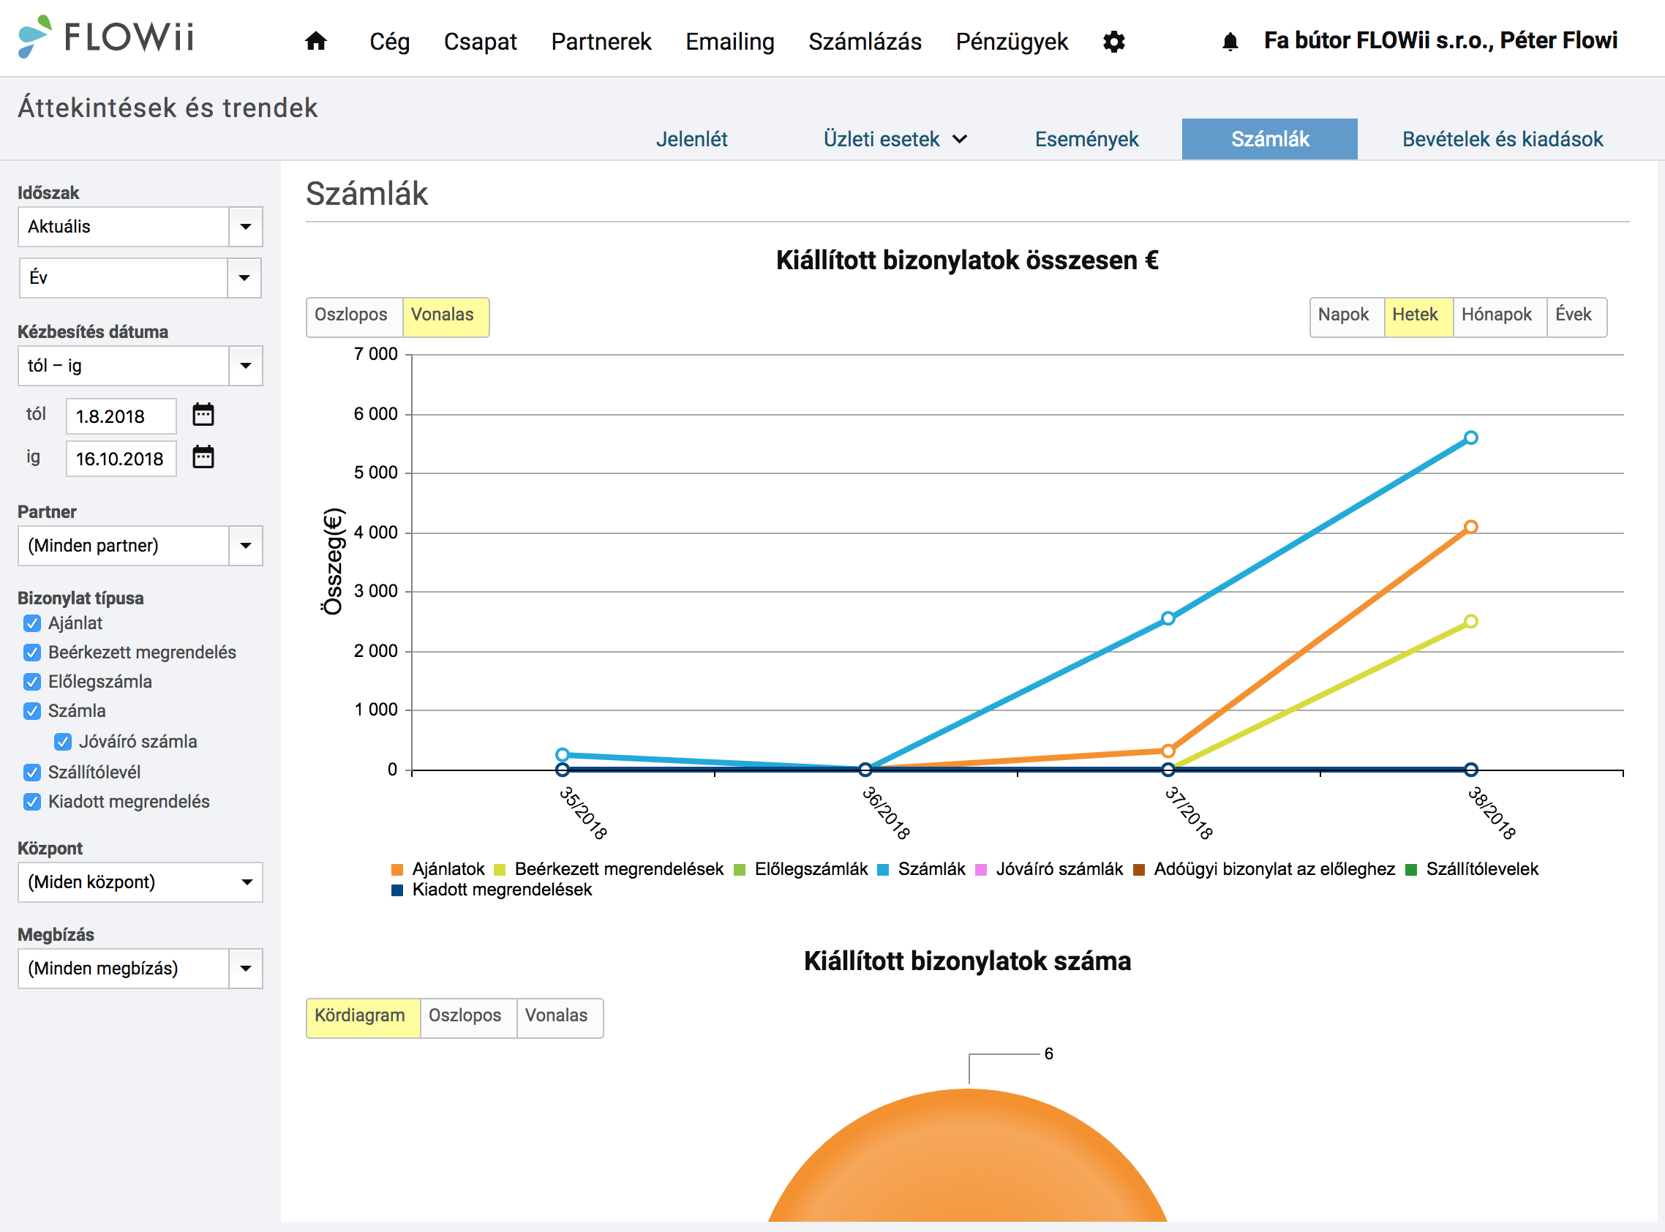
Task: Go to the home page icon
Action: tap(315, 41)
